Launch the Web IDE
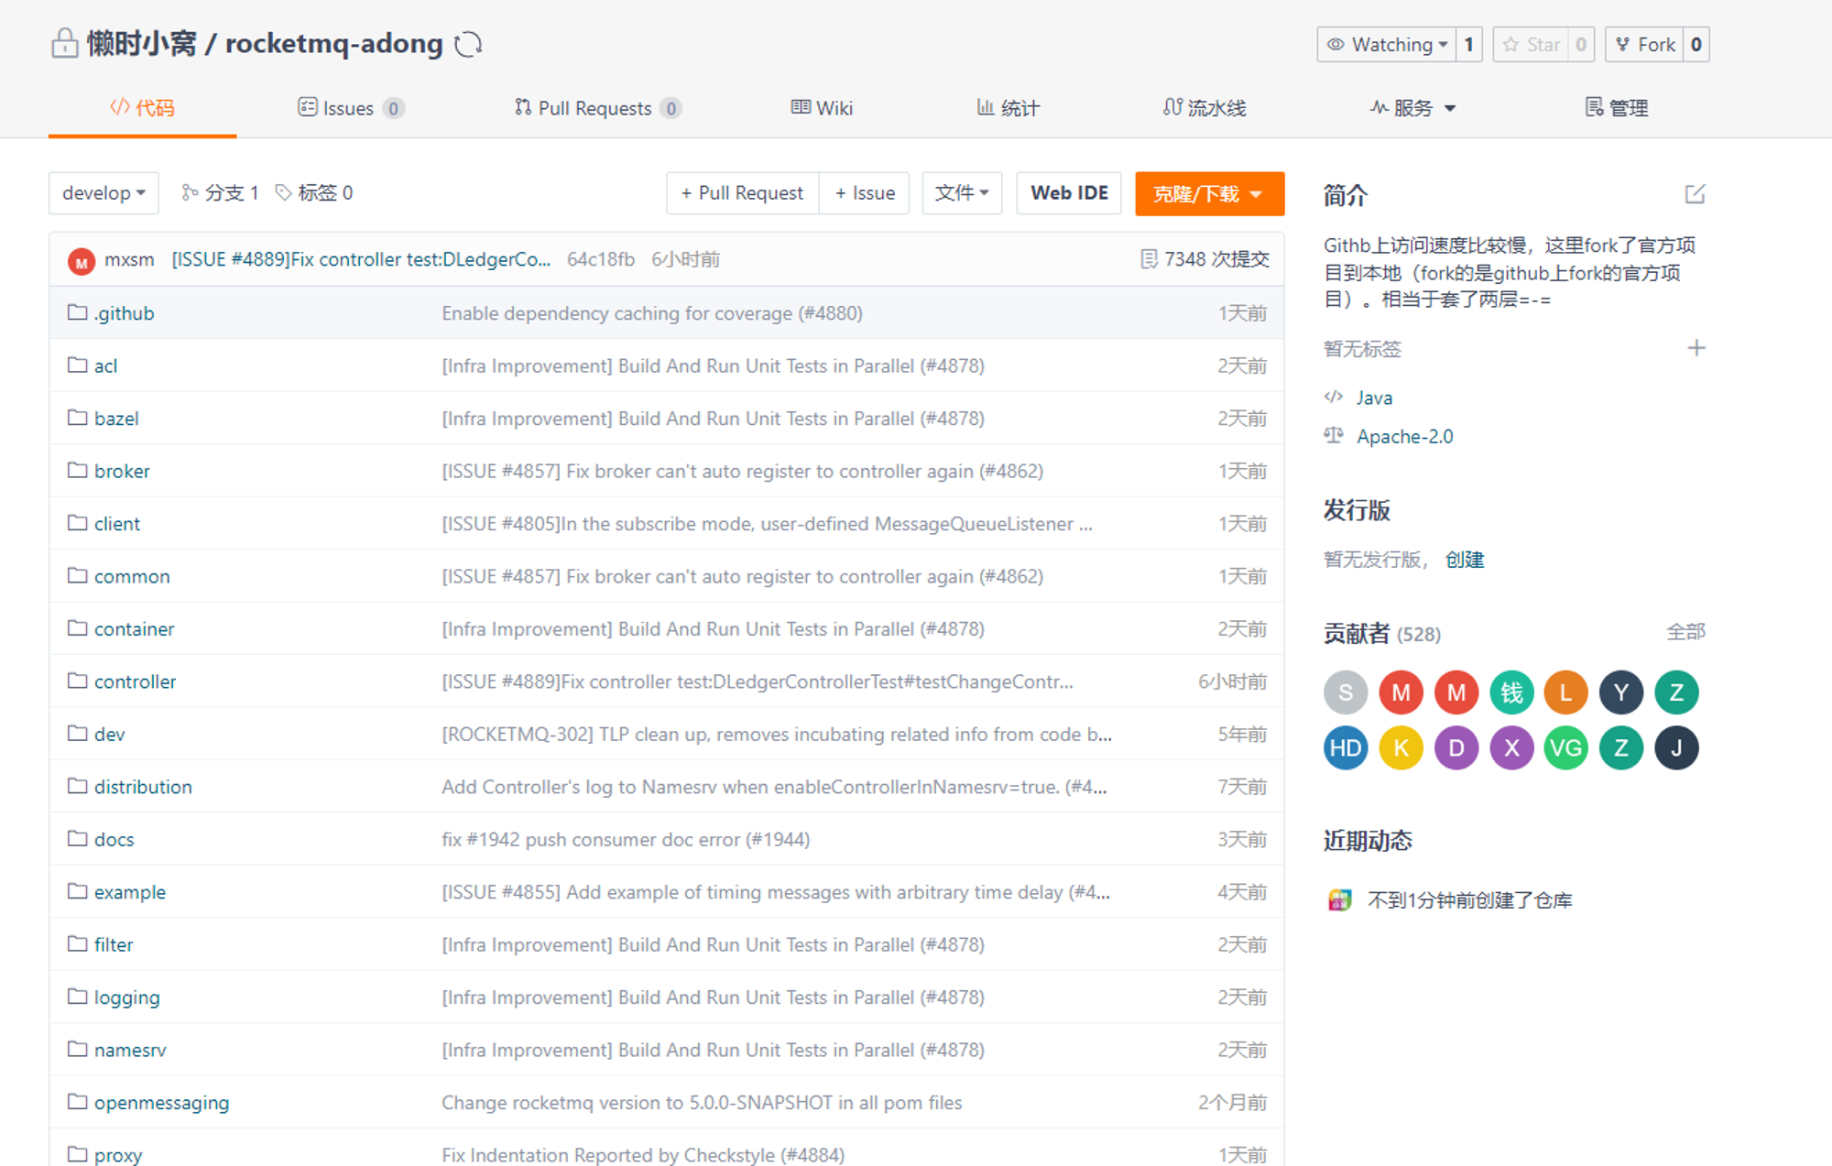 [x=1069, y=193]
